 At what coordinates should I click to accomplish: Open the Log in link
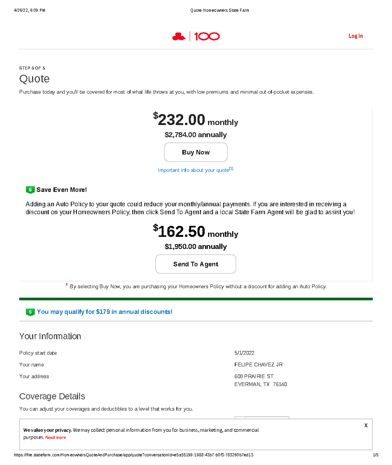click(355, 36)
